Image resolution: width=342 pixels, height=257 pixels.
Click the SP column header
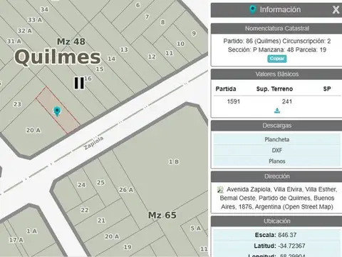click(x=327, y=89)
